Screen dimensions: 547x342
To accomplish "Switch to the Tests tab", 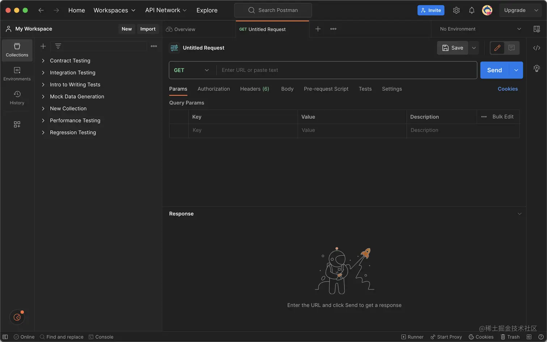I will pos(365,89).
